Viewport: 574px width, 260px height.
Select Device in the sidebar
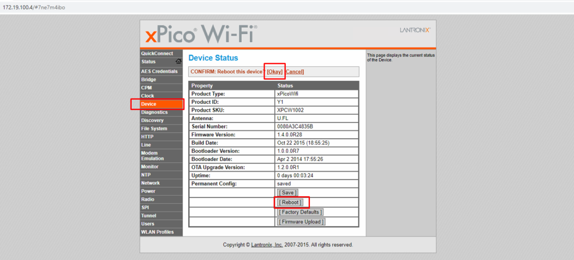point(149,104)
